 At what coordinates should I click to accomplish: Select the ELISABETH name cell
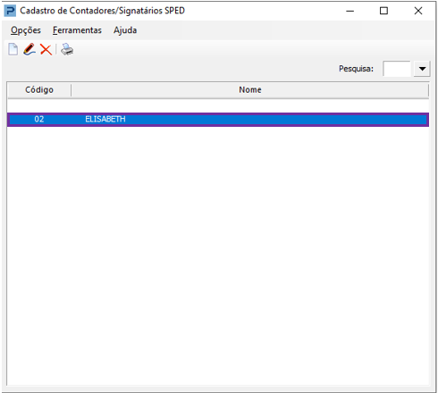pos(105,119)
